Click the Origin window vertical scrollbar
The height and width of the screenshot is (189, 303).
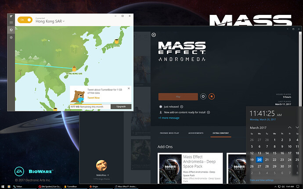coord(300,69)
